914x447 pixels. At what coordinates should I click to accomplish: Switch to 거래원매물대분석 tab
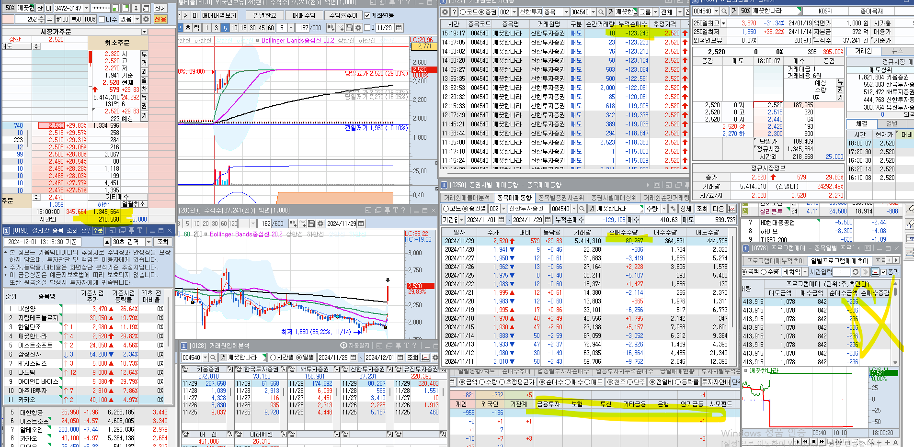467,198
